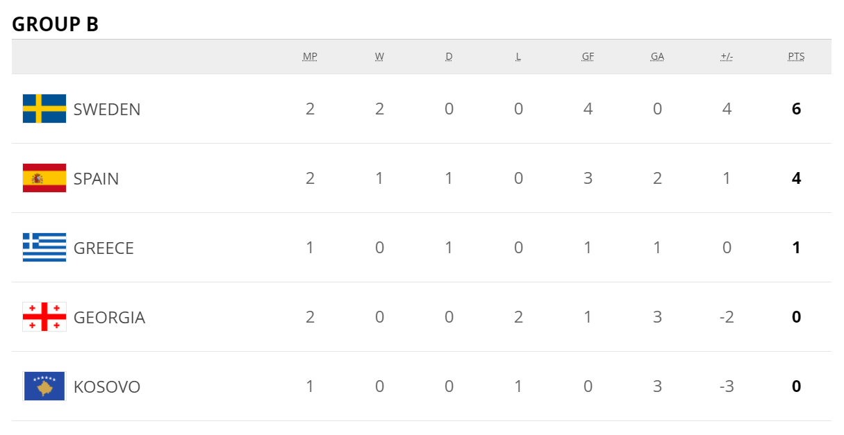Select the GEORGIA team name

[109, 317]
